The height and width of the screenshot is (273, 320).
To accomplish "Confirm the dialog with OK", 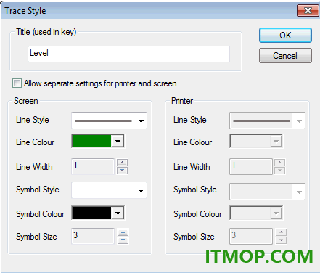I will [285, 36].
